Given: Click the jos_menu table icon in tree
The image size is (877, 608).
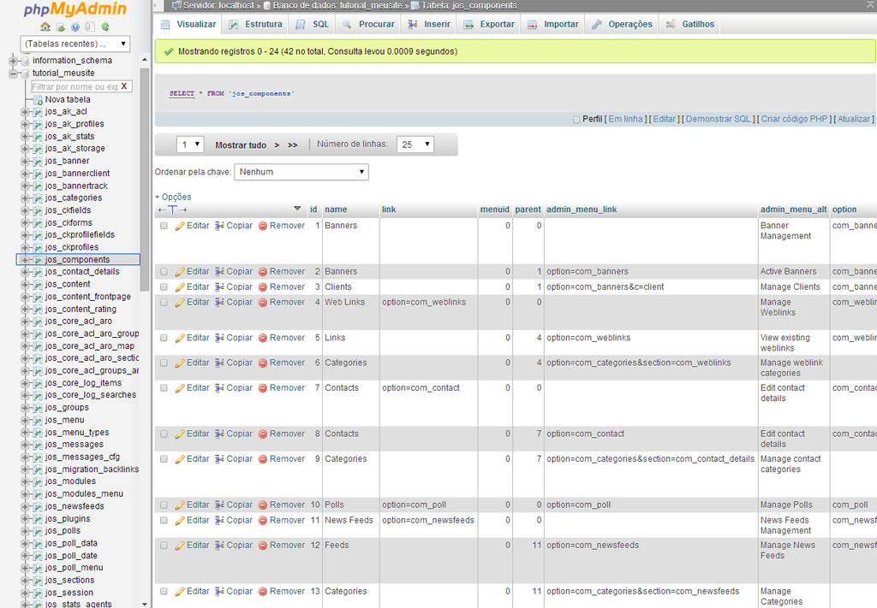Looking at the screenshot, I should coord(38,421).
